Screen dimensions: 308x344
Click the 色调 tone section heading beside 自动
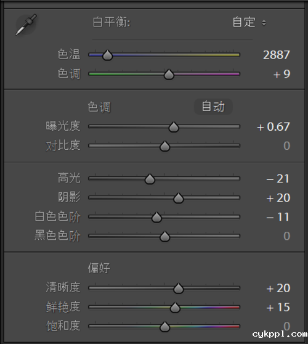click(x=99, y=107)
